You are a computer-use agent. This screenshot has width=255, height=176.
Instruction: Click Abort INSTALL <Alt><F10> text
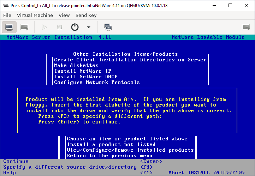click(x=207, y=172)
